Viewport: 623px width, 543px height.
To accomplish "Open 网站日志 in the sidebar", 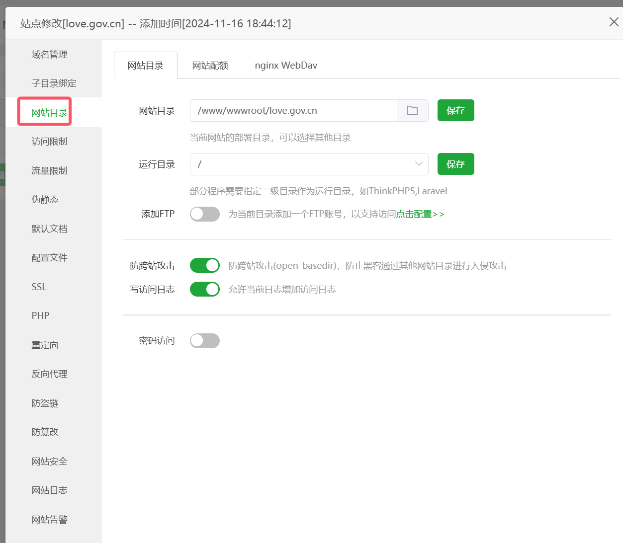I will point(49,490).
